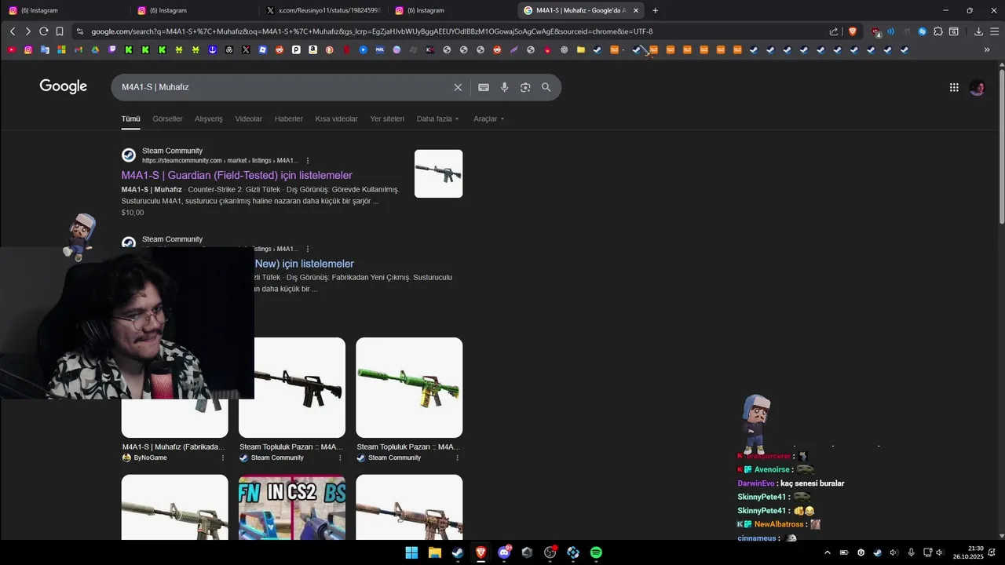This screenshot has width=1005, height=565.
Task: Open Steam from the taskbar
Action: coord(458,552)
